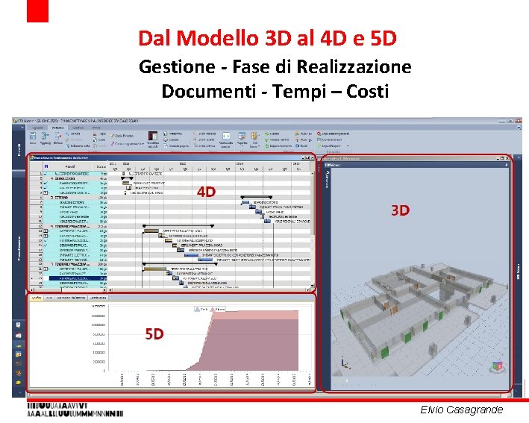The width and height of the screenshot is (529, 423).
Task: Collapse the summary group in row 12
Action: click(52, 226)
